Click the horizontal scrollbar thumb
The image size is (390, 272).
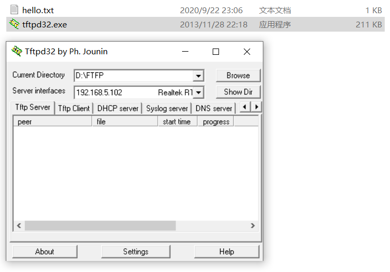point(100,226)
